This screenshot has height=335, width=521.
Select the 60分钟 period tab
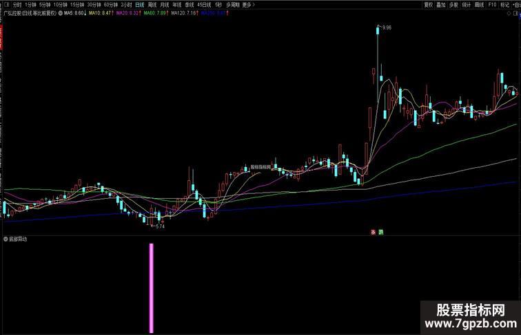click(x=111, y=5)
